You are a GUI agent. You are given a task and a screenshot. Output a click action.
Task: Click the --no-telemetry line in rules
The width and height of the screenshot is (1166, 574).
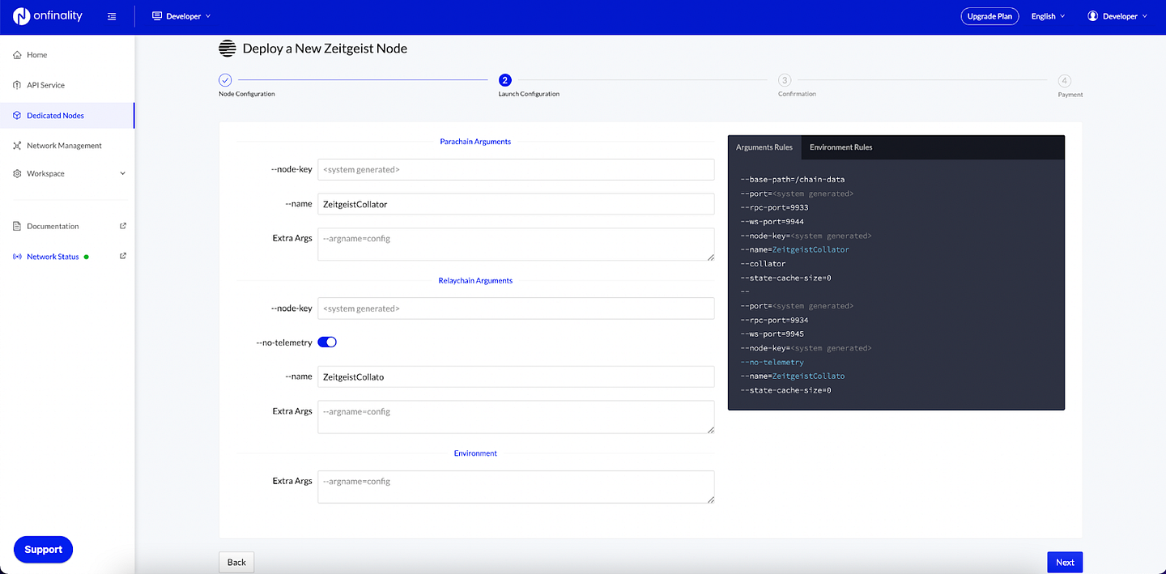pos(772,363)
